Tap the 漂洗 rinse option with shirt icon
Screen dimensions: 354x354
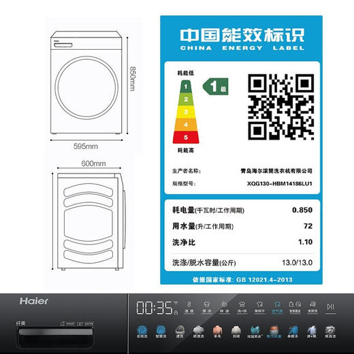click(207, 307)
